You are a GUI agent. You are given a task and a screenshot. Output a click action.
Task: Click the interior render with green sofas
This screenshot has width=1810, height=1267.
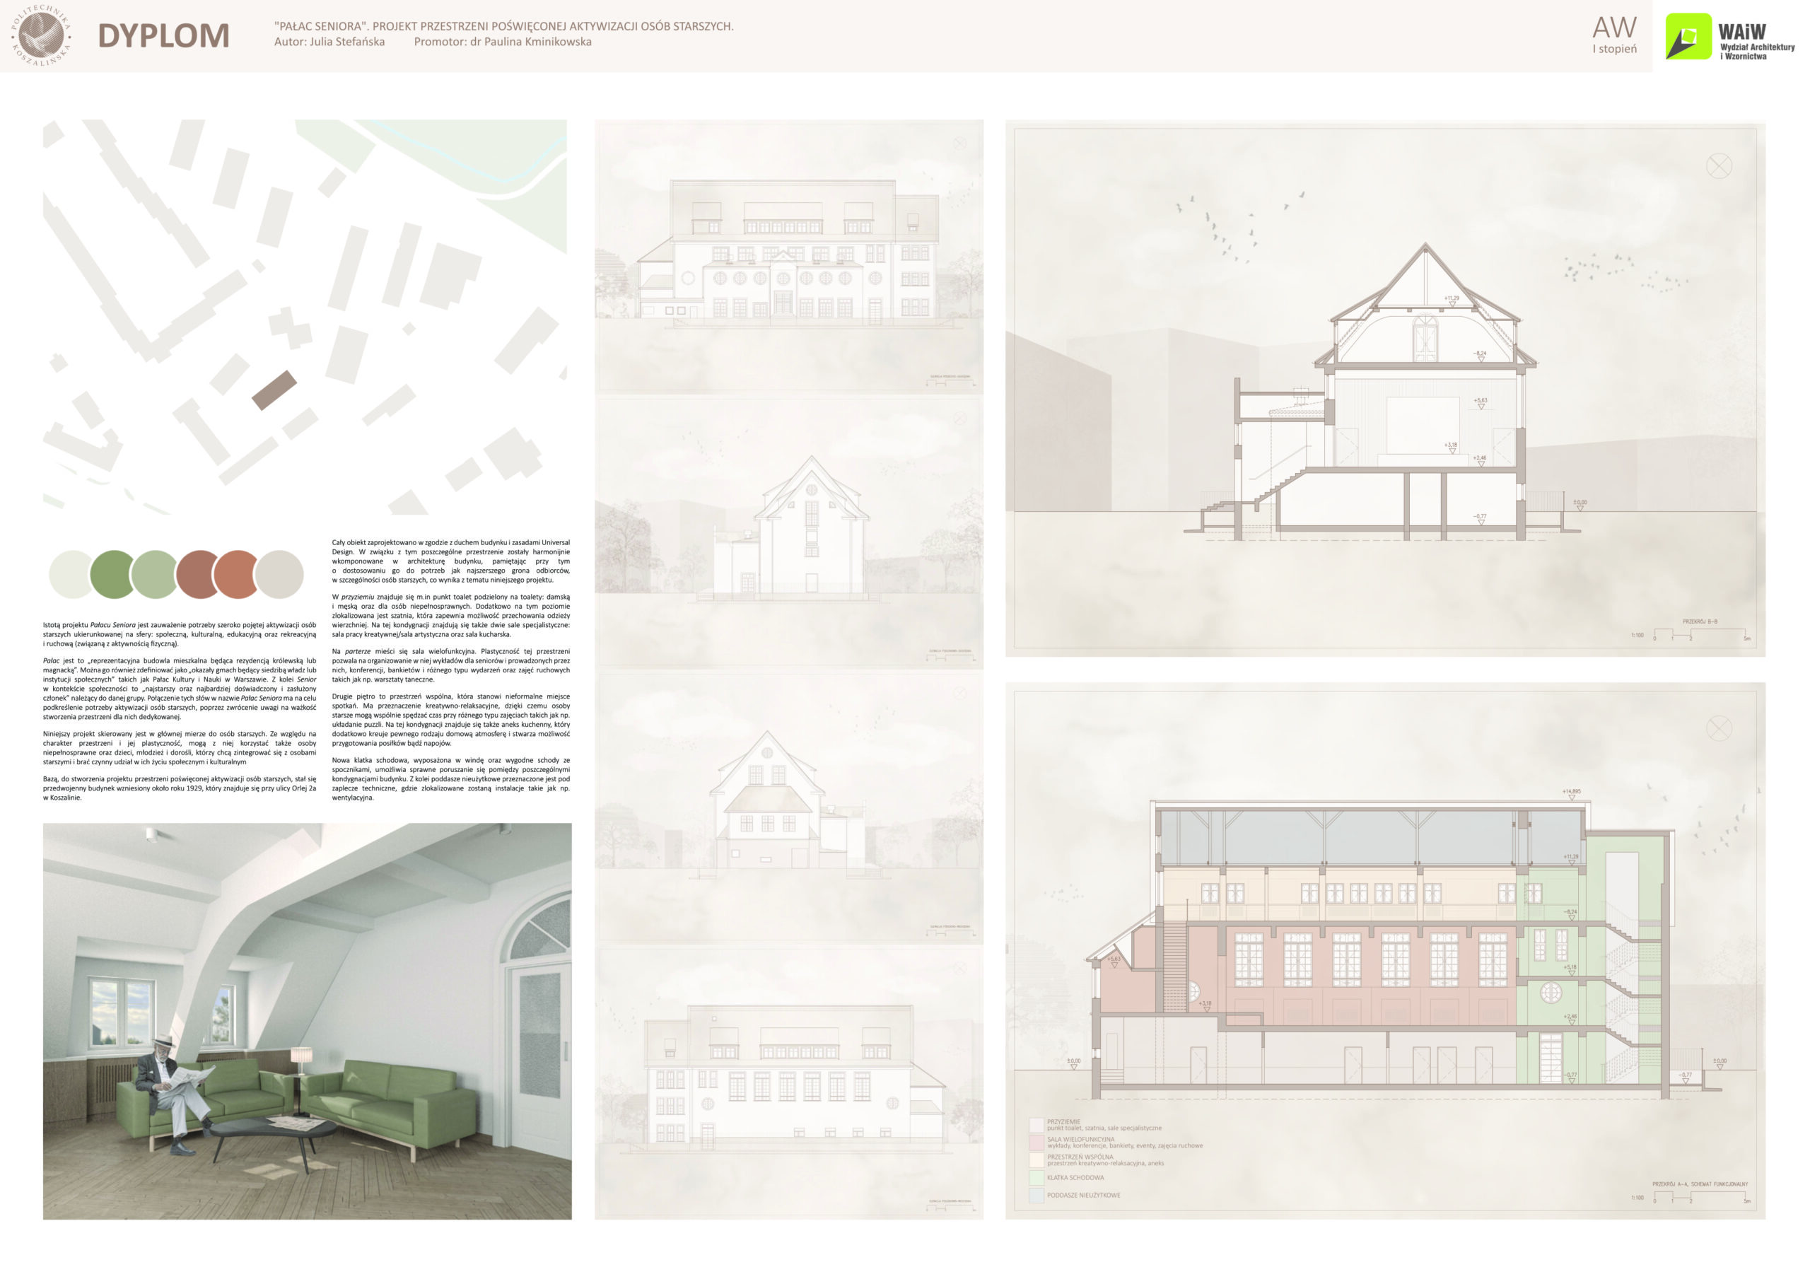[307, 1020]
